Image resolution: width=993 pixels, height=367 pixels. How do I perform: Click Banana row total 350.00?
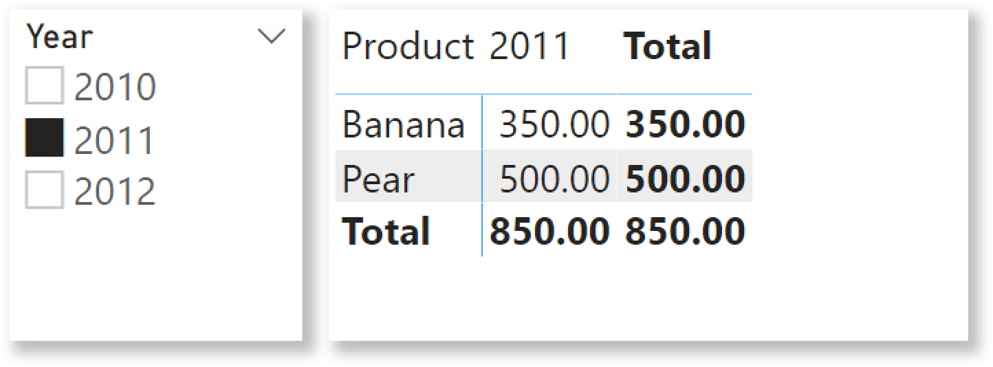pyautogui.click(x=685, y=125)
